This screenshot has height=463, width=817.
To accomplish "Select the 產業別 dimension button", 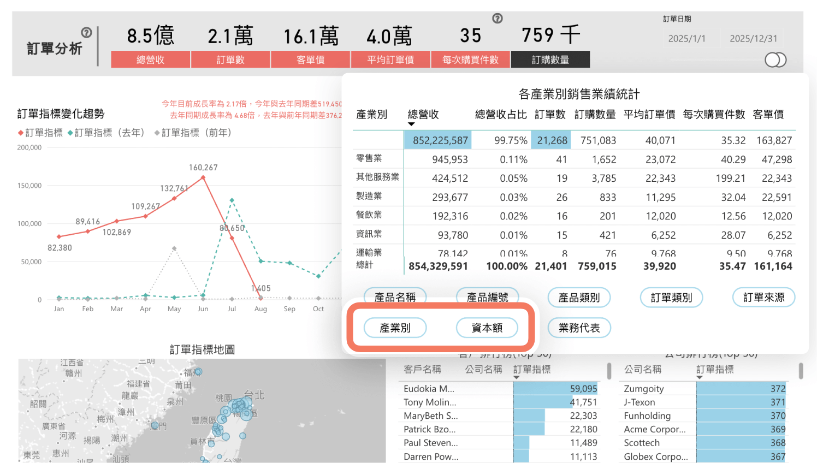I will (x=395, y=328).
